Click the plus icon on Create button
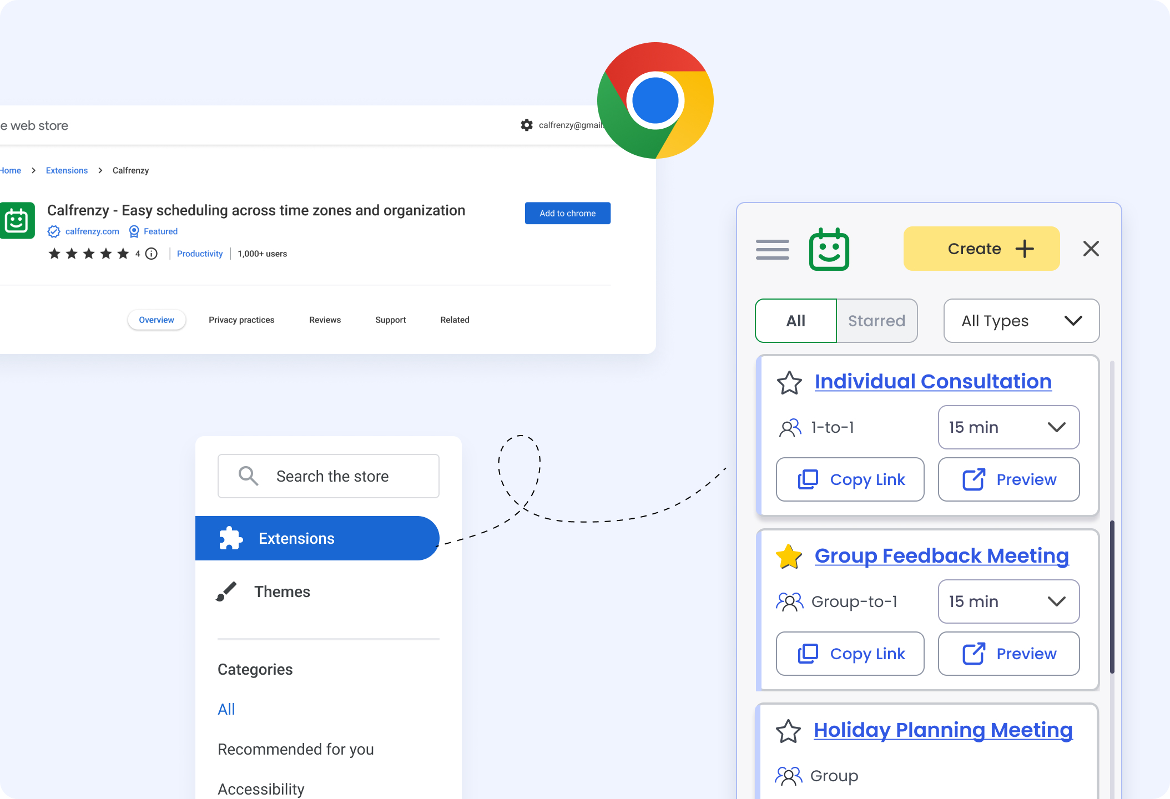 (1025, 249)
